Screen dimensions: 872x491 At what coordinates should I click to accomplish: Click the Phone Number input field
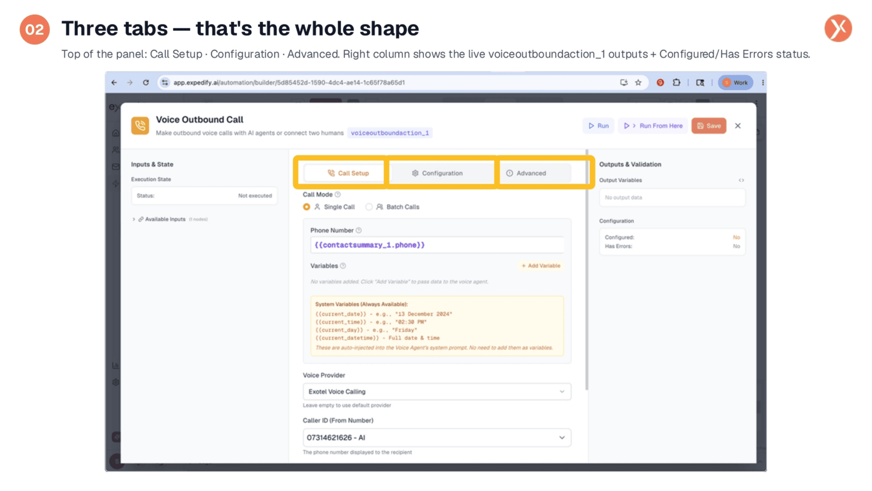[x=437, y=245]
